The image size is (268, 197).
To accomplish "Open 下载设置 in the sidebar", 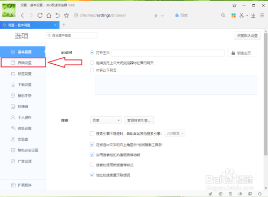I will point(23,85).
